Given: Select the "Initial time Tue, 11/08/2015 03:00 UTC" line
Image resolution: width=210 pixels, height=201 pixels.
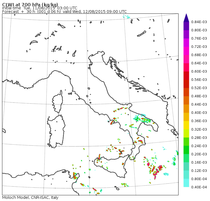Looking at the screenshot, I should click(x=40, y=8).
